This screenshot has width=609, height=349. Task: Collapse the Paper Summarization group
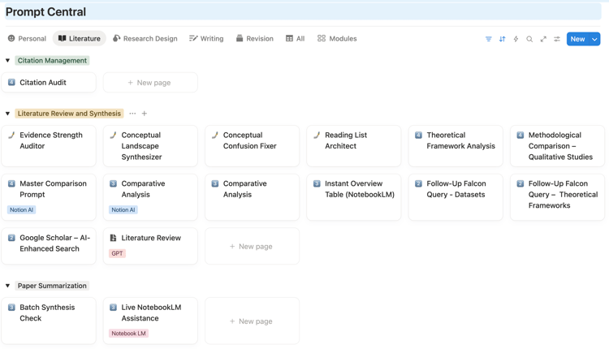point(8,286)
